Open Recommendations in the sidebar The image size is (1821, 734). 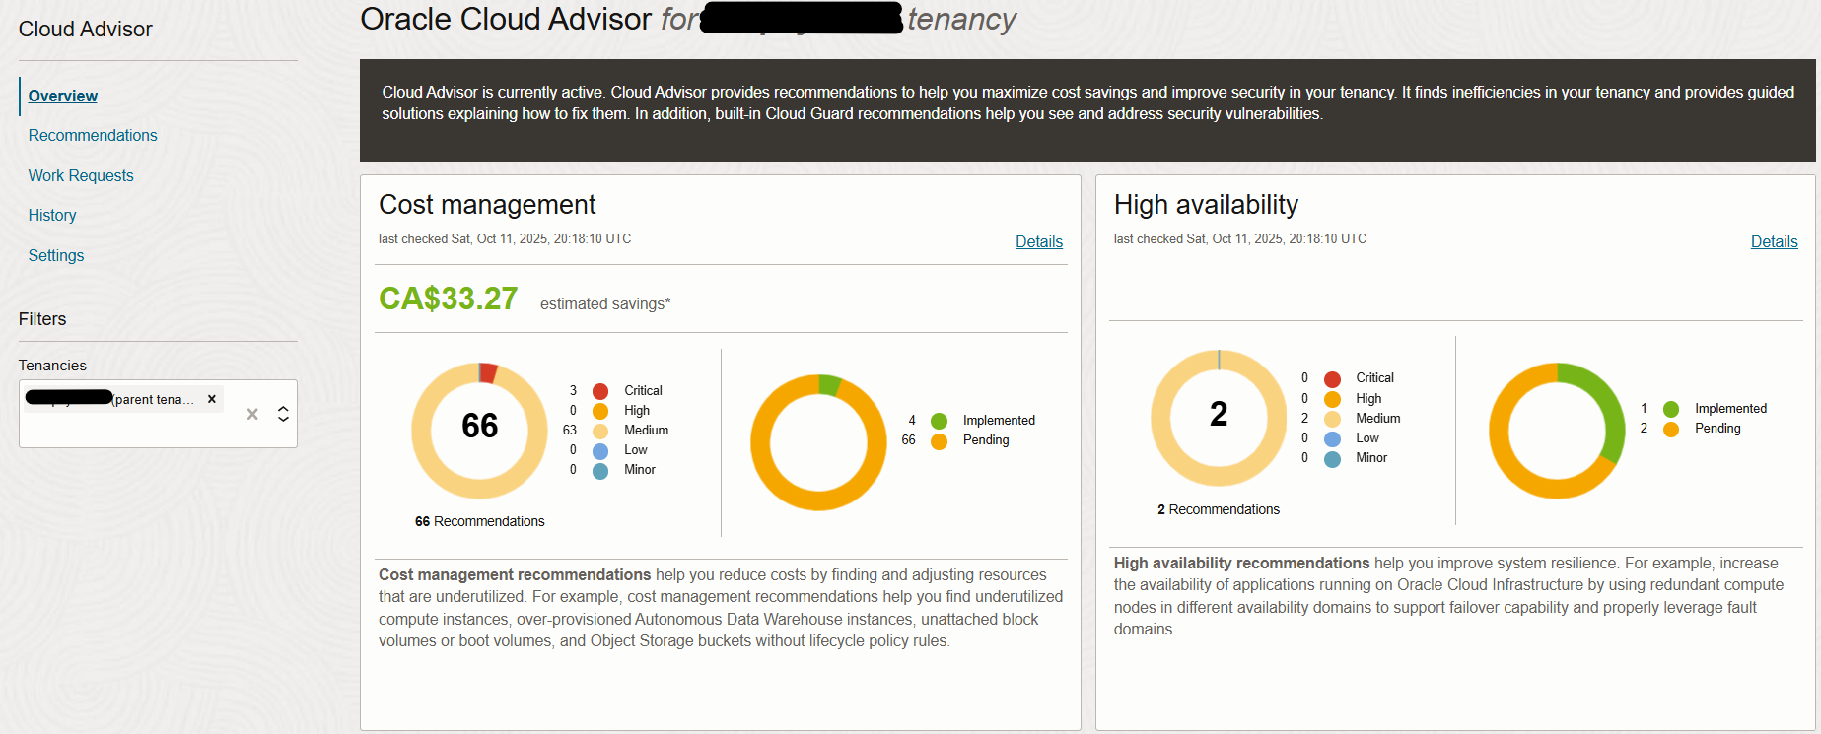[93, 135]
